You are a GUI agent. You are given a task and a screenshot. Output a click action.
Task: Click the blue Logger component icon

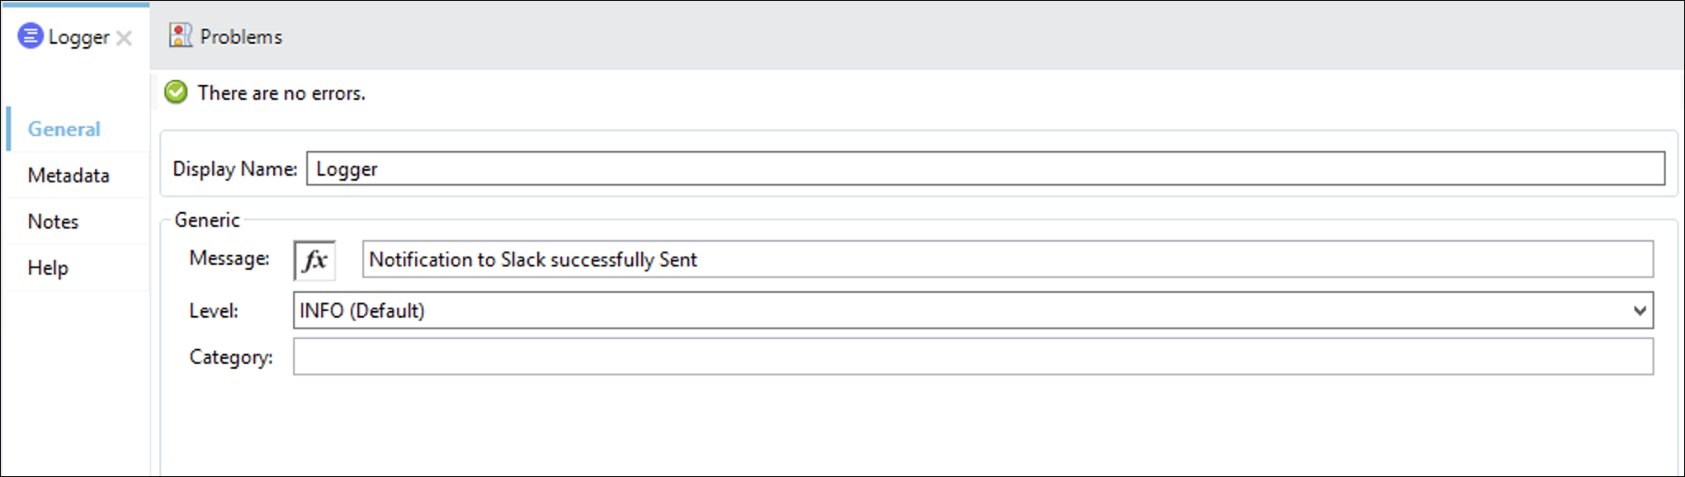(x=31, y=36)
